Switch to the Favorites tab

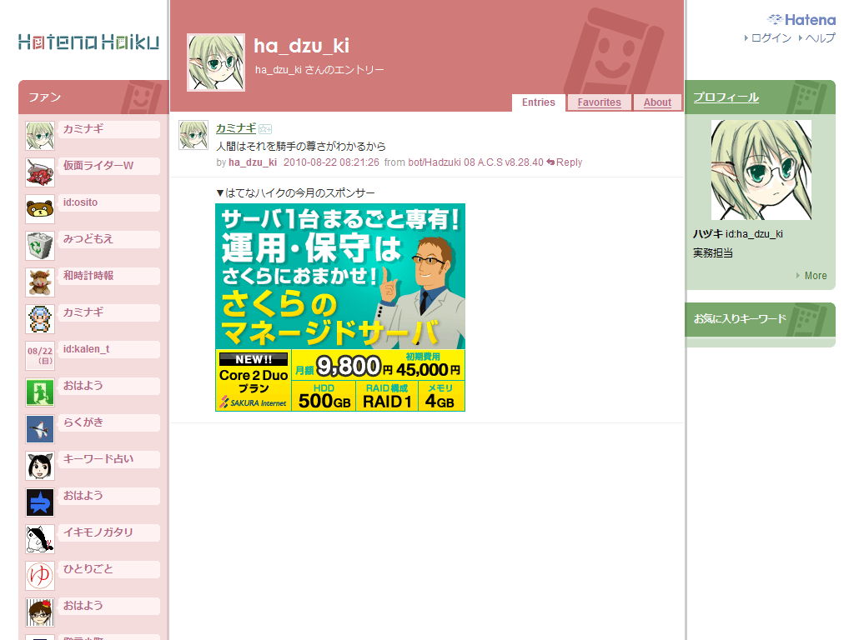click(599, 102)
